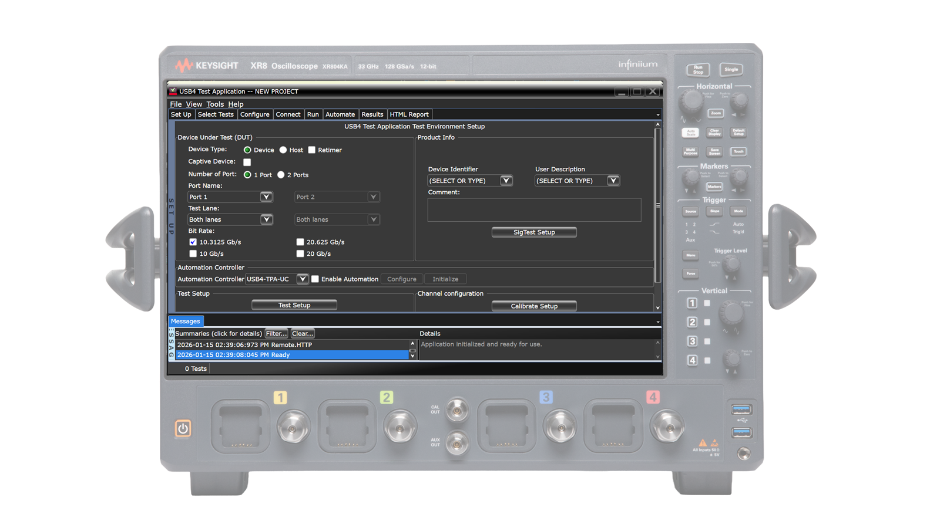Screen dimensions: 940x528
Task: Click the Test Setup button
Action: [x=294, y=305]
